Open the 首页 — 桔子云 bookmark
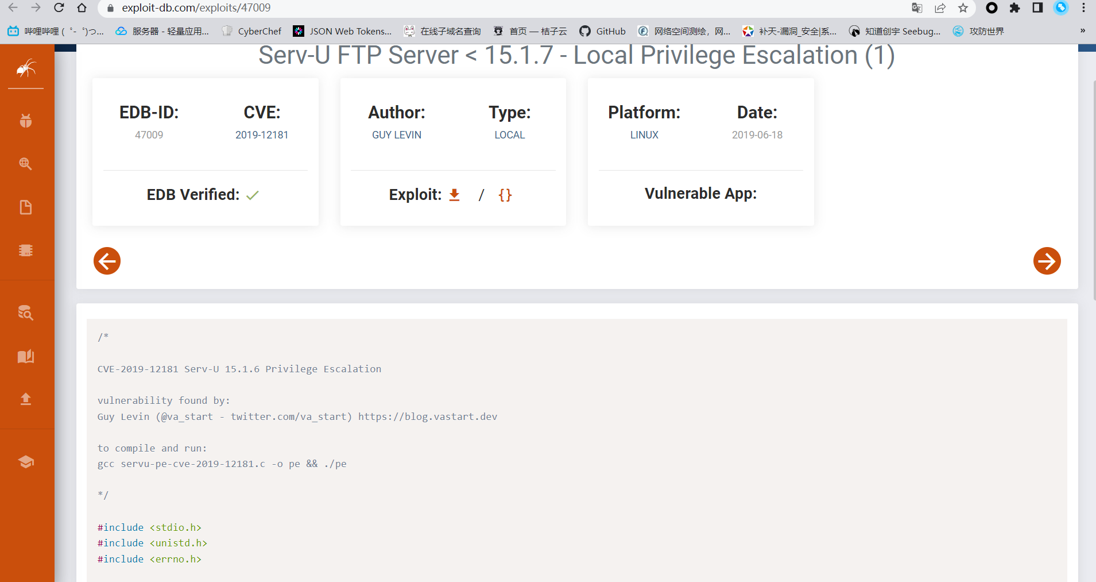 click(x=530, y=31)
